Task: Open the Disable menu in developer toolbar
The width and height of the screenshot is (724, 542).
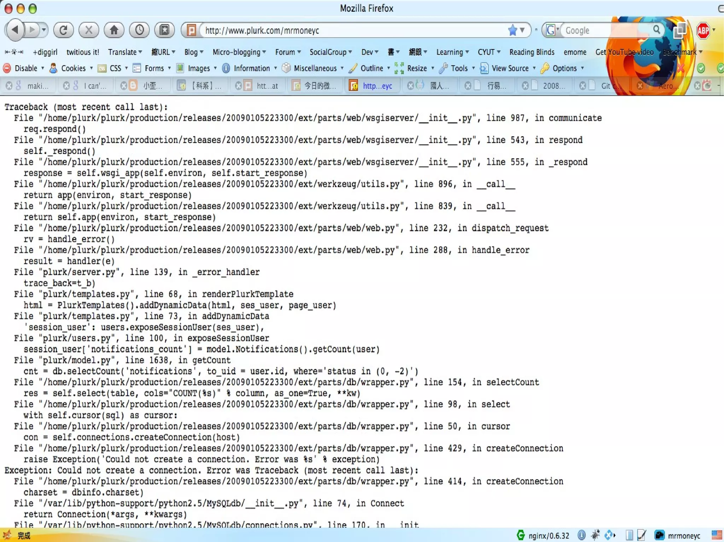Action: tap(25, 68)
